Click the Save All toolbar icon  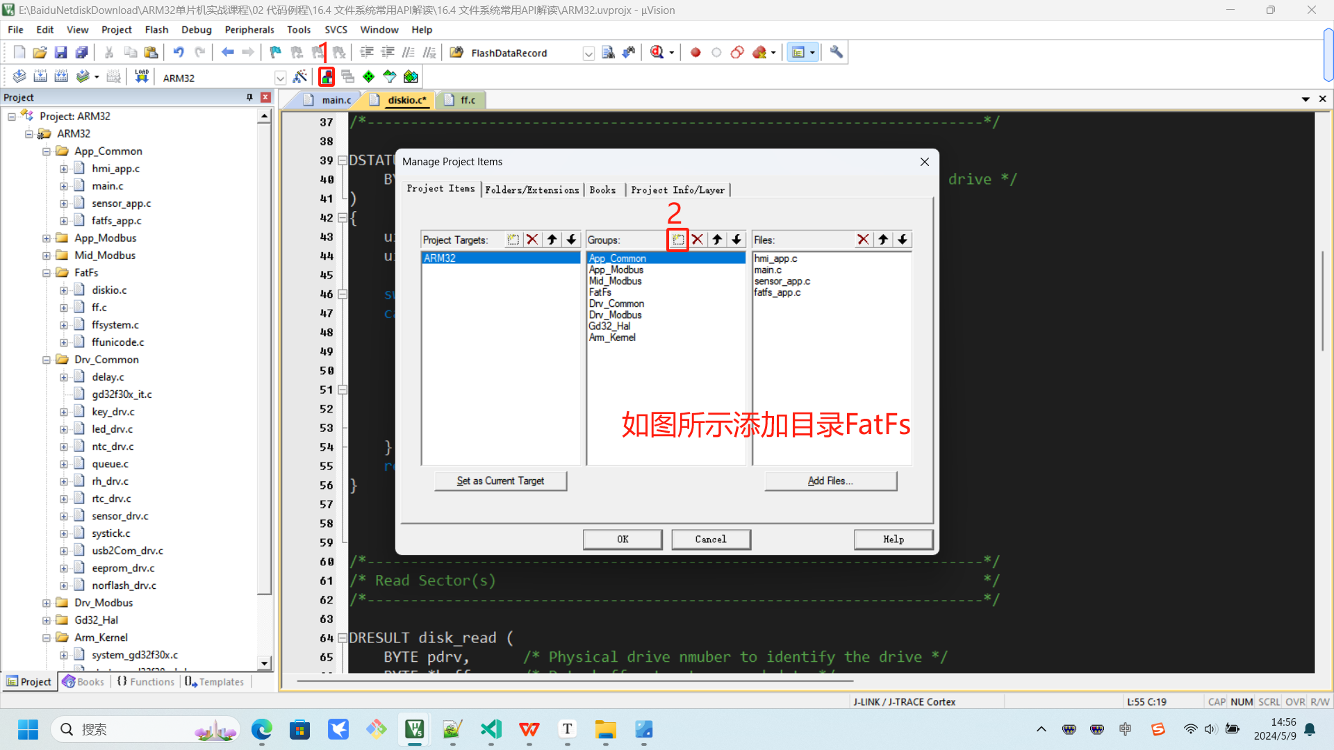pyautogui.click(x=81, y=52)
